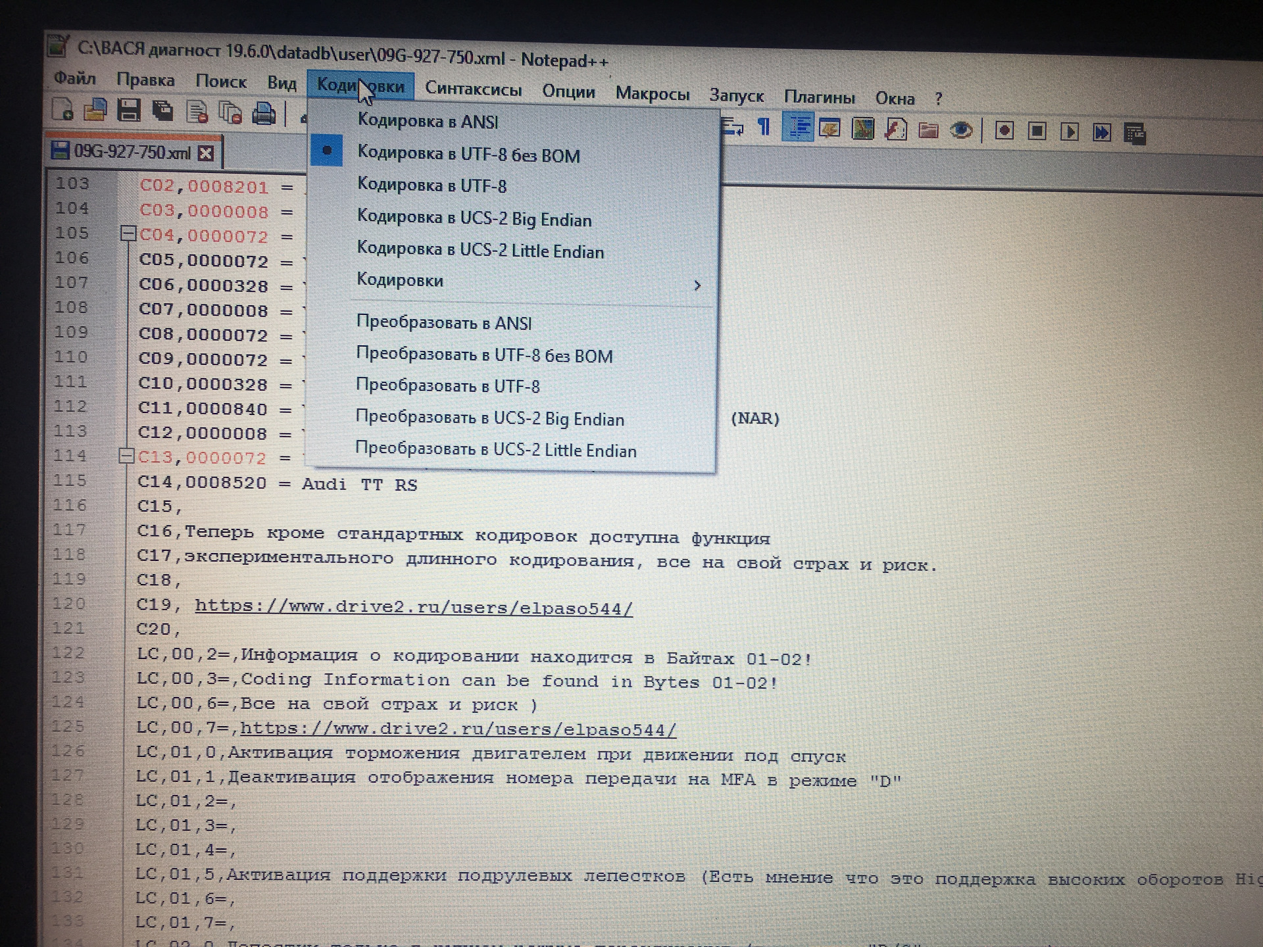Collapse the fold marker at line 105
The image size is (1263, 947).
tap(128, 233)
